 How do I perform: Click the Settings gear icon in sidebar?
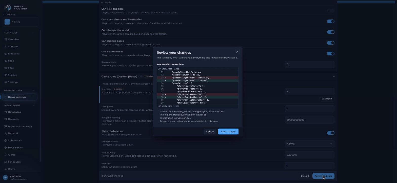[x=6, y=82]
